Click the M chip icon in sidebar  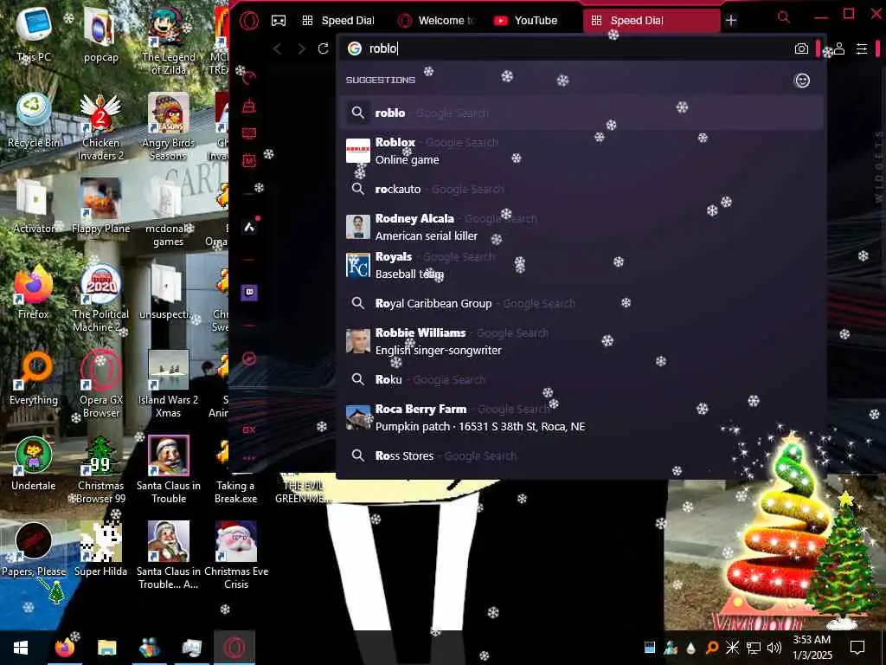249,161
